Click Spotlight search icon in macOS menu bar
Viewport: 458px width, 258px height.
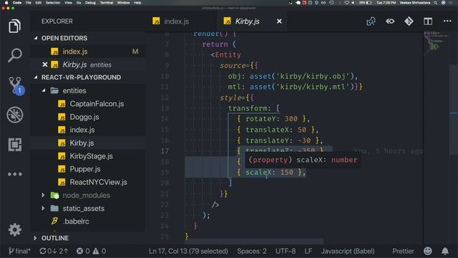coord(436,3)
